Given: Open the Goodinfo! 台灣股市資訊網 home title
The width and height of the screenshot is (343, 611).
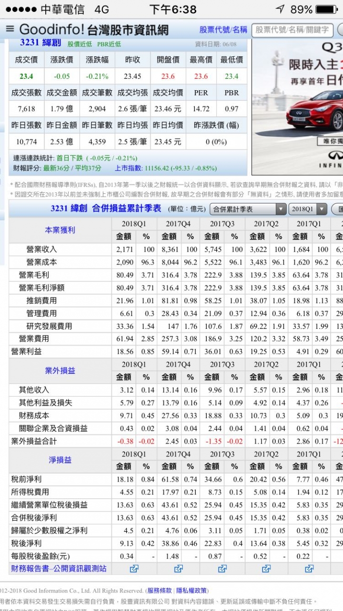Looking at the screenshot, I should pyautogui.click(x=94, y=30).
